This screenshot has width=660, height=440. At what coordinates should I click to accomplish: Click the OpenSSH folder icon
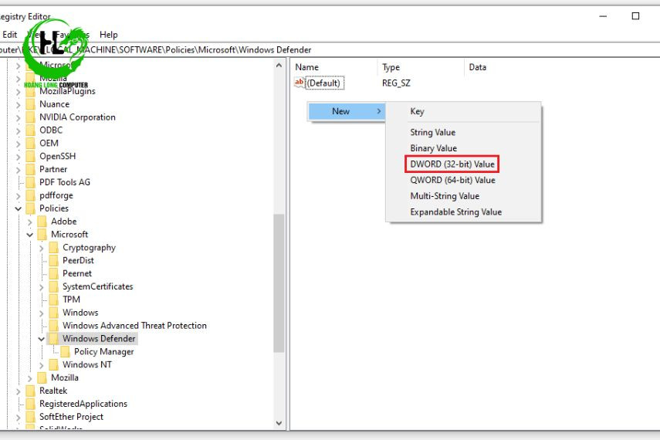pyautogui.click(x=31, y=156)
